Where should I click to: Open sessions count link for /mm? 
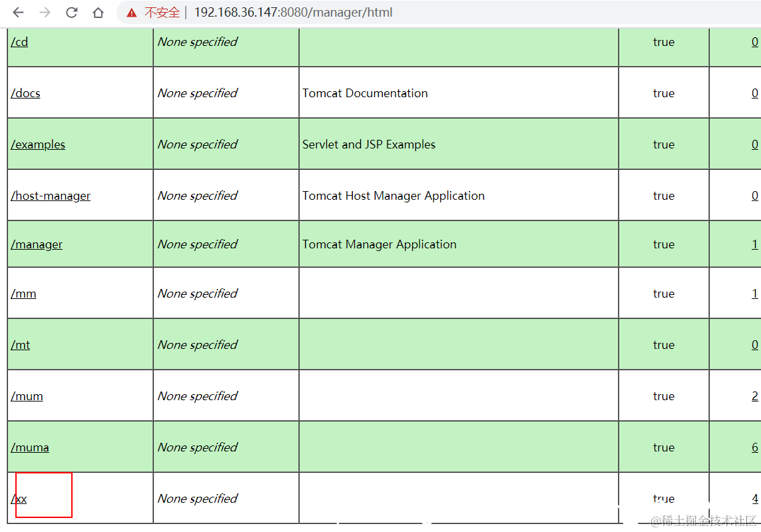click(755, 294)
